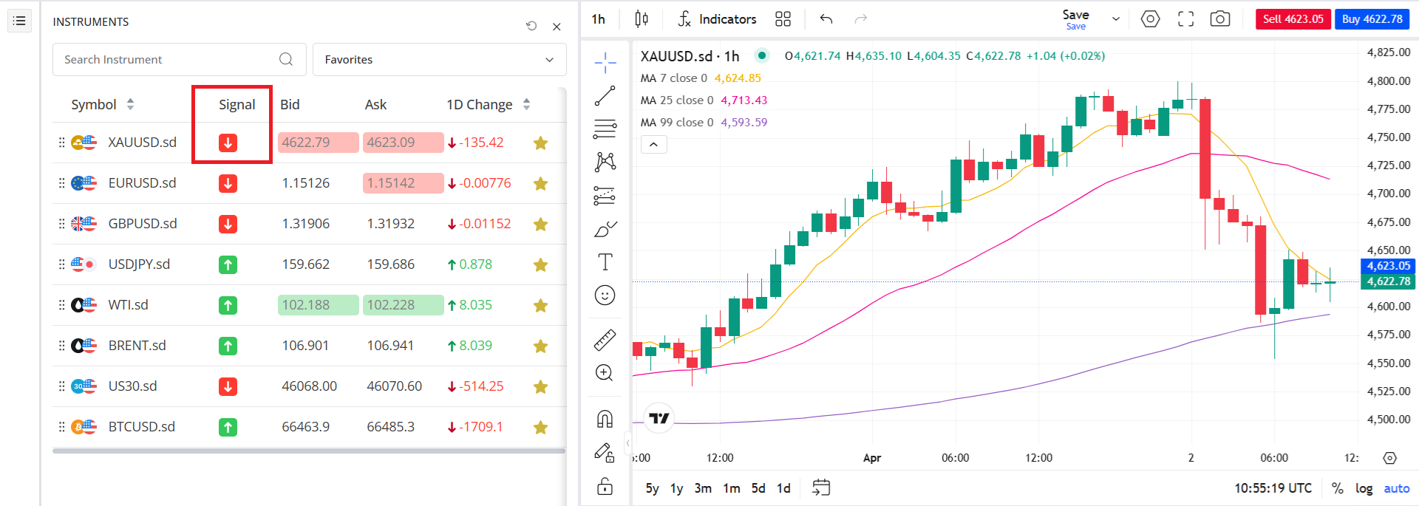1419x506 pixels.
Task: Refresh the instruments list
Action: click(531, 26)
